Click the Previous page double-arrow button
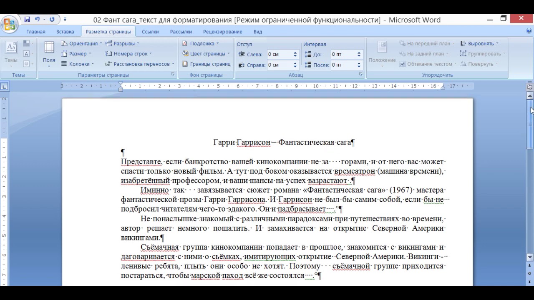Viewport: 534px width, 300px height. tap(530, 265)
